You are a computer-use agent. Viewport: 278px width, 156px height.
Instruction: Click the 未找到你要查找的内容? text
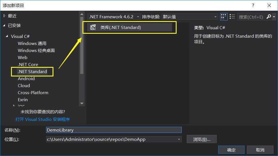pyautogui.click(x=43, y=112)
